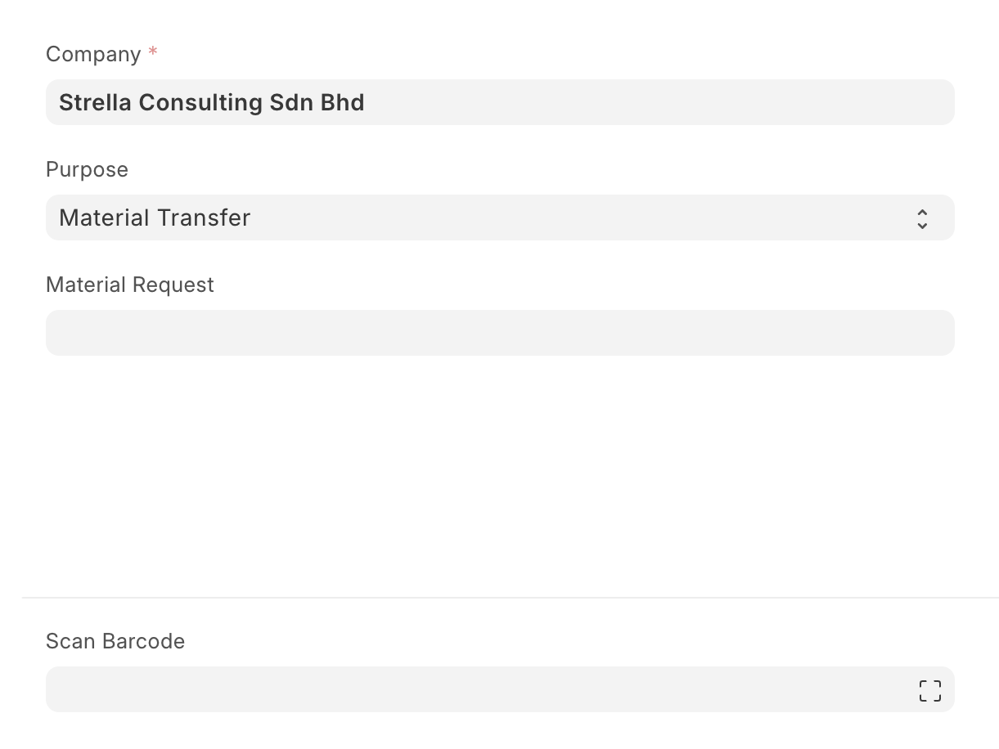
Task: Click the empty area below Material Request
Action: (x=499, y=474)
